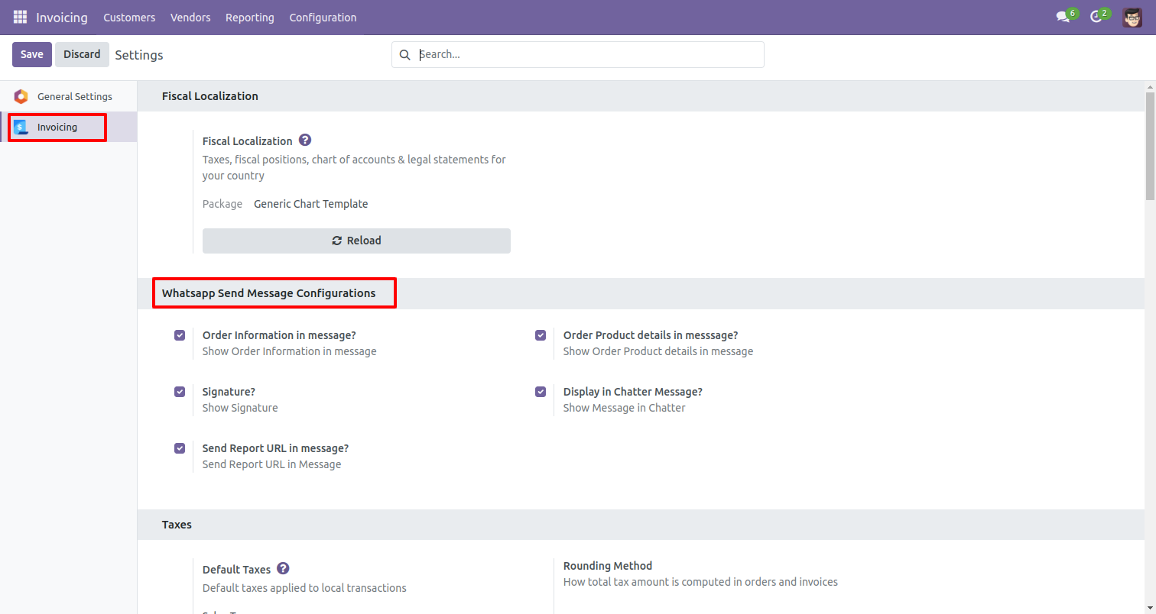Click the Settings breadcrumb title
Screen dimensions: 1156x614
139,55
